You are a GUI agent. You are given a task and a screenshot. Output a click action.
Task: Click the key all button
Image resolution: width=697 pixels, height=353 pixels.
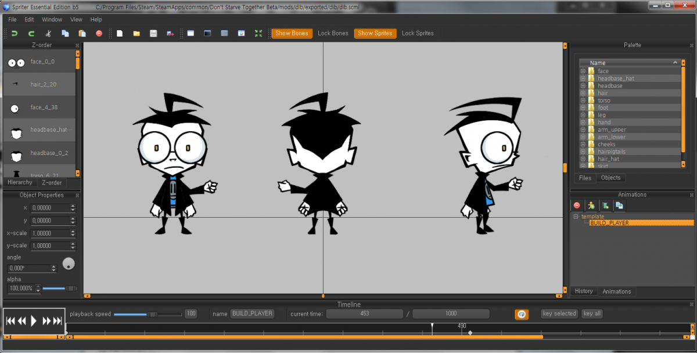[x=592, y=314]
